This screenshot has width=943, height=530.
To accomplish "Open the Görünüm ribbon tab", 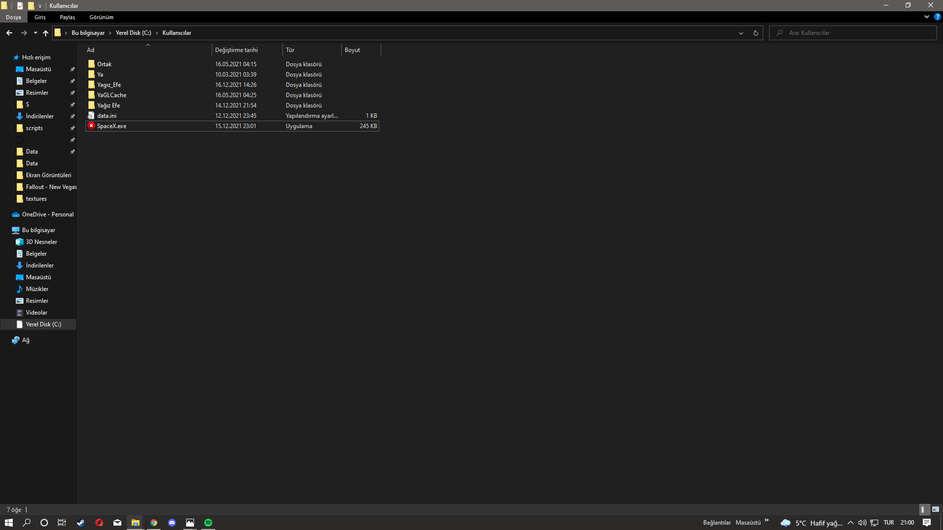I will point(101,17).
